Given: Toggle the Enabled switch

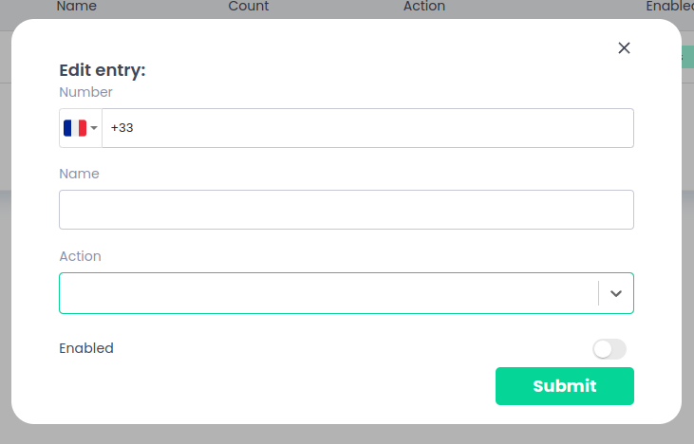Looking at the screenshot, I should pos(609,349).
